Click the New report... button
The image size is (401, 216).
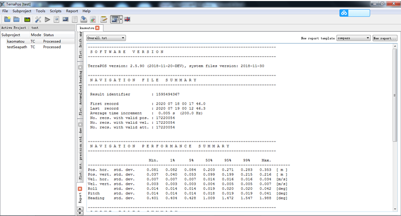coord(384,38)
